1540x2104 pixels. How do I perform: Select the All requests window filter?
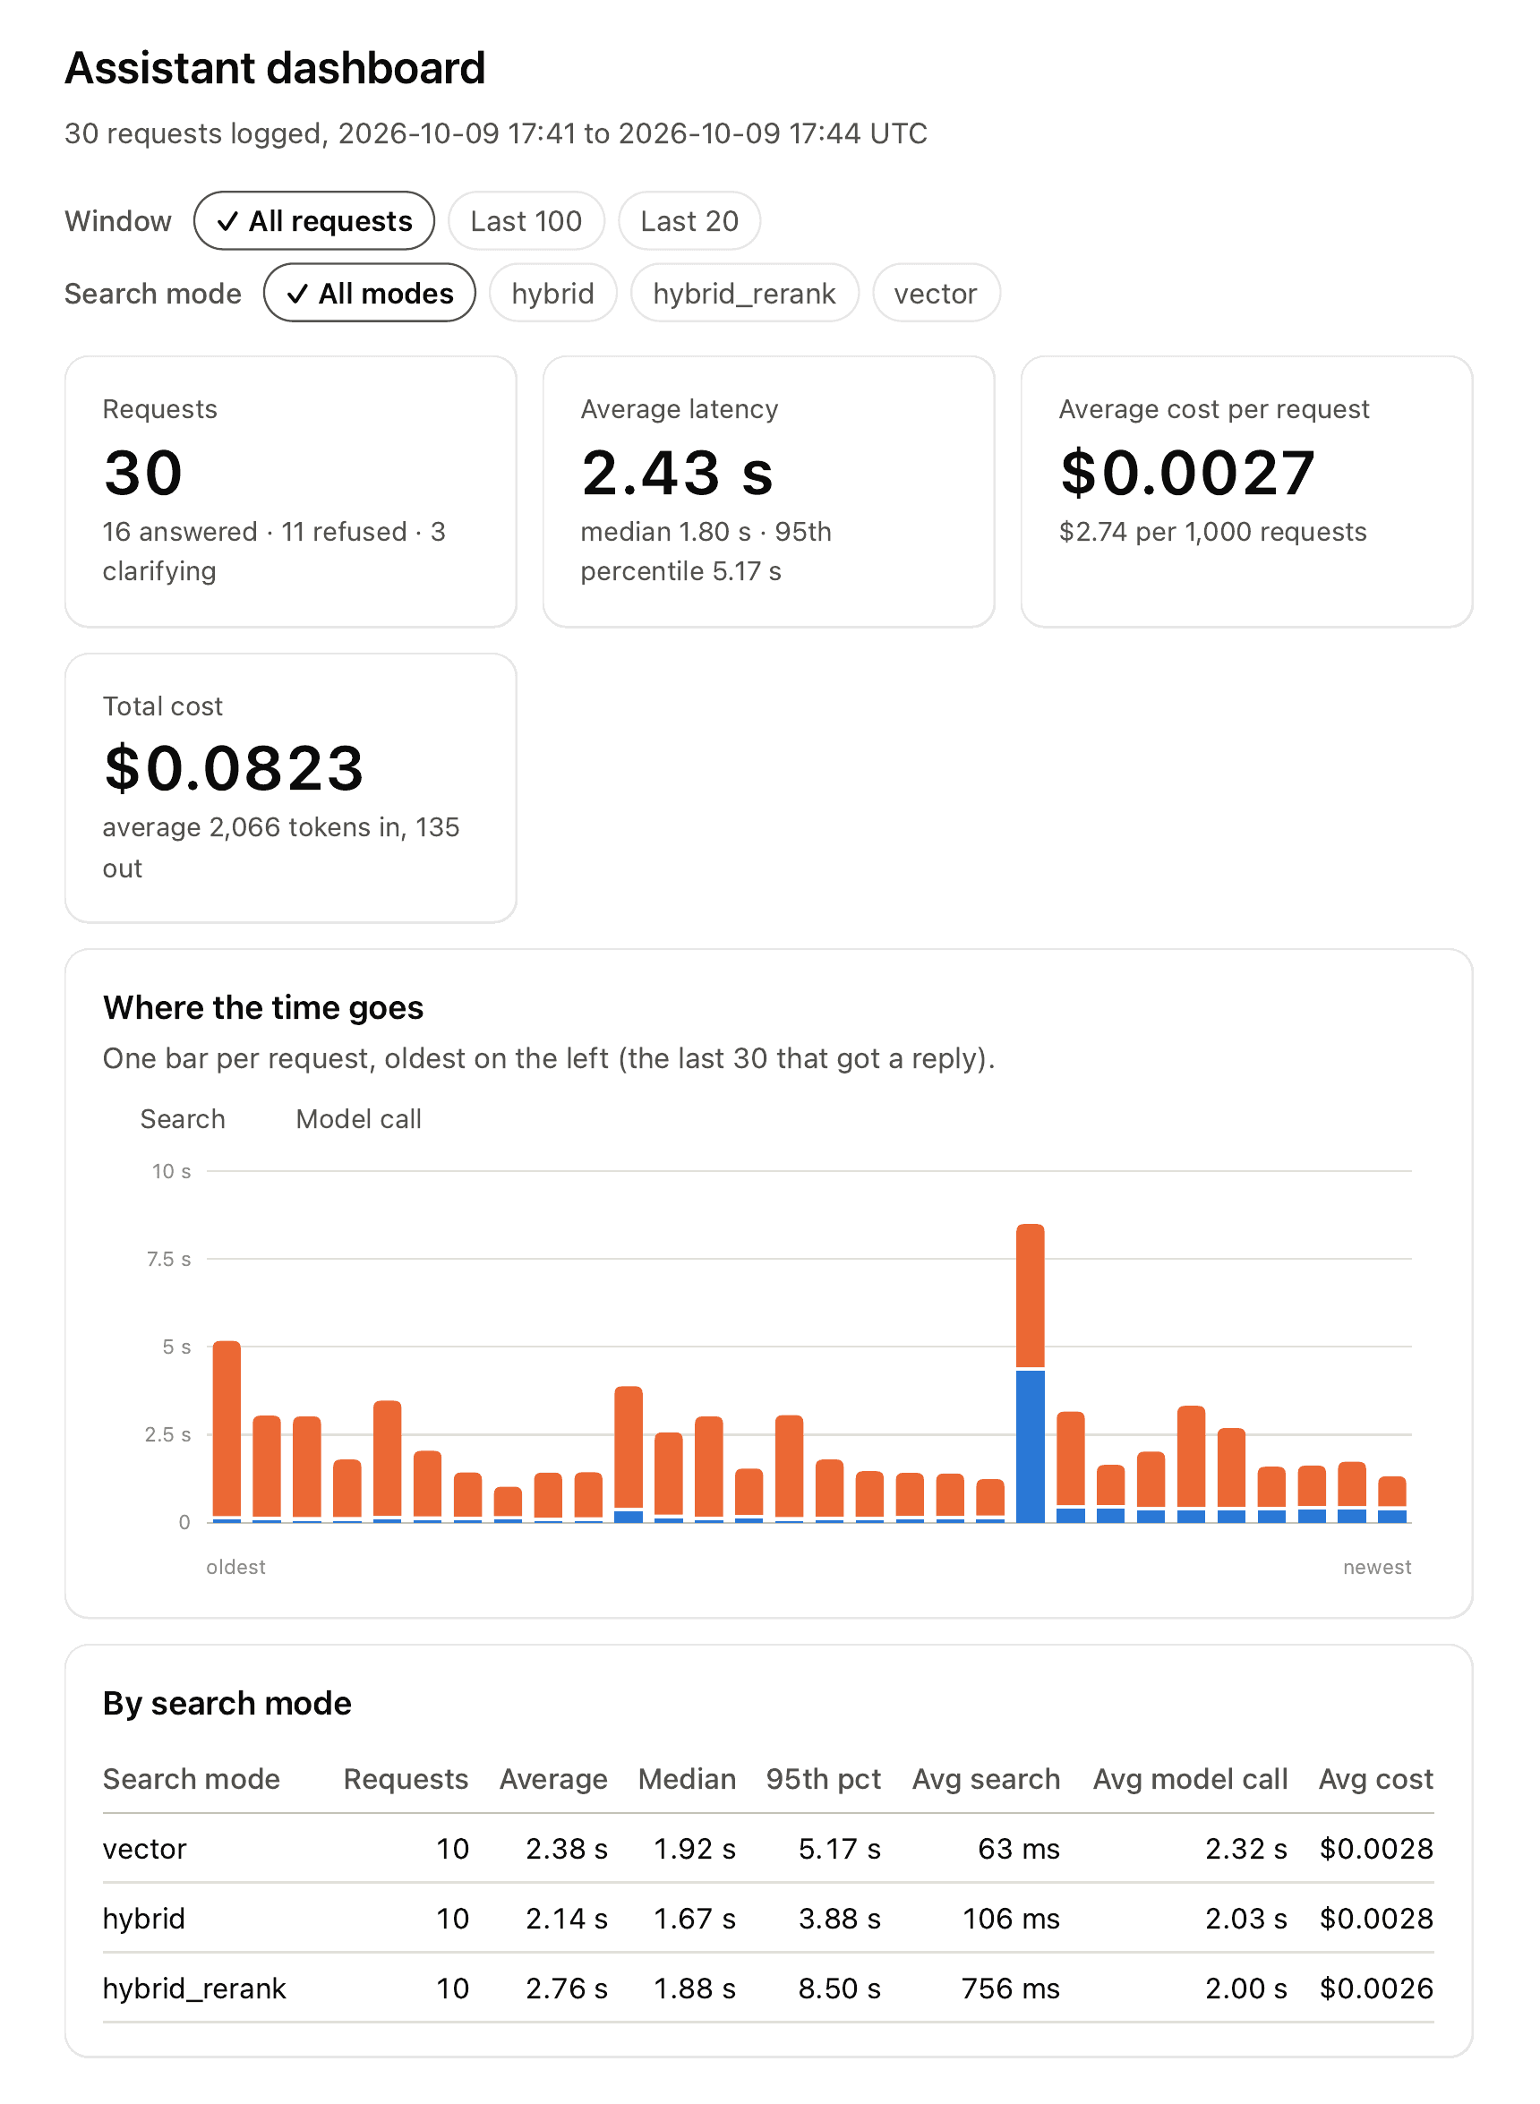coord(314,221)
